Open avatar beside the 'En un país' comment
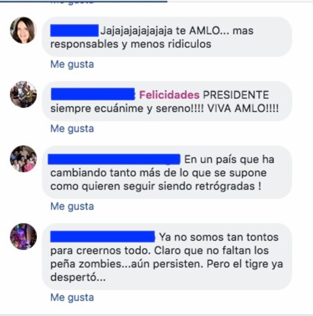 (x=23, y=159)
